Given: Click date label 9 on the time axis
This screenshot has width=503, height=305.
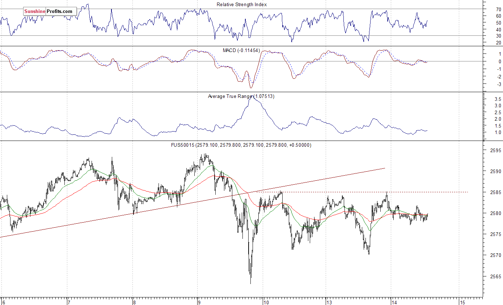Looking at the screenshot, I should pos(199,302).
